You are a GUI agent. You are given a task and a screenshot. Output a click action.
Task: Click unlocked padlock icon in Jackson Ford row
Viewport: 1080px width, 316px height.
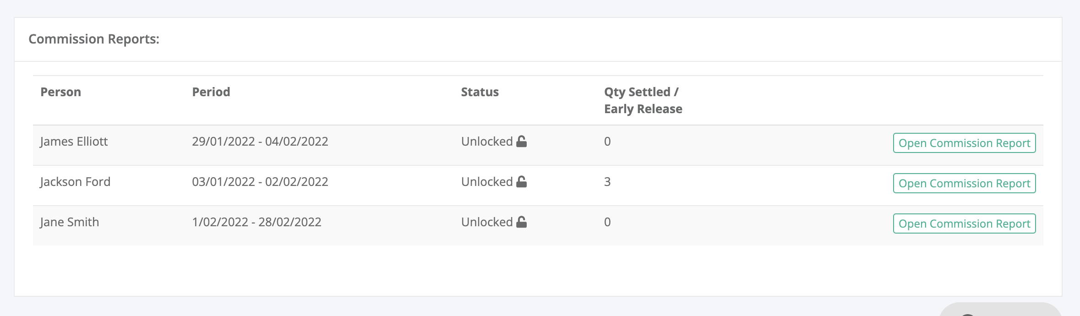[521, 181]
